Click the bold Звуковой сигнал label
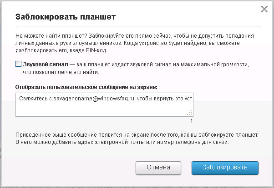Image resolution: width=274 pixels, height=188 pixels. 45,64
